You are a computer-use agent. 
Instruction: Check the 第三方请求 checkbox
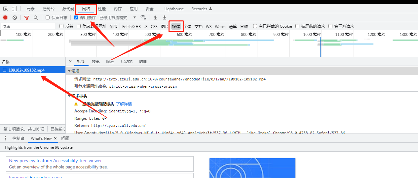click(330, 26)
